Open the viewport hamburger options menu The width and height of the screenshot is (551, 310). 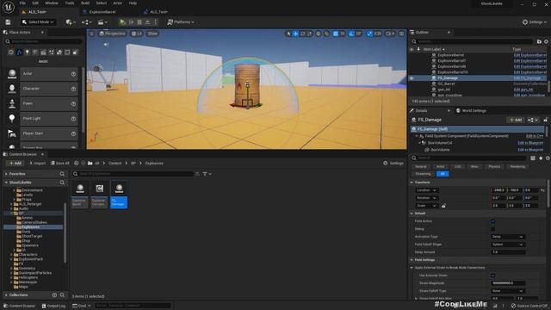pos(92,34)
